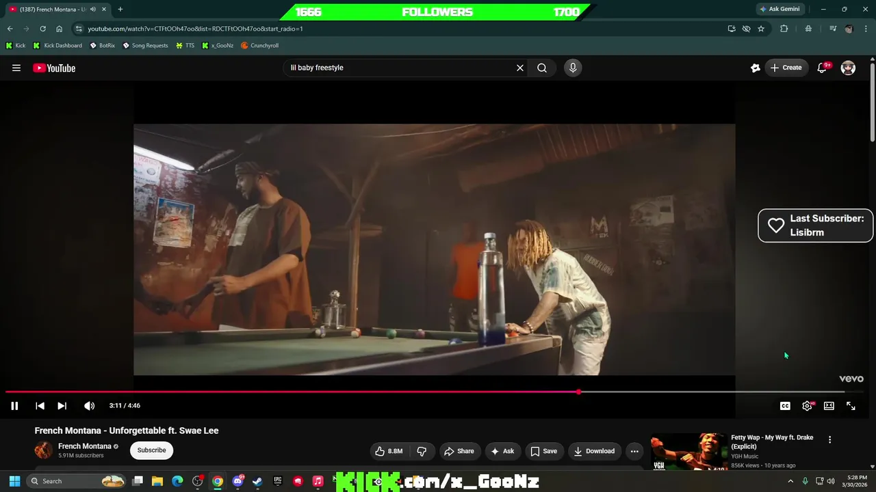Open Fetty Wap - My Way title link
The image size is (876, 492).
tap(772, 441)
